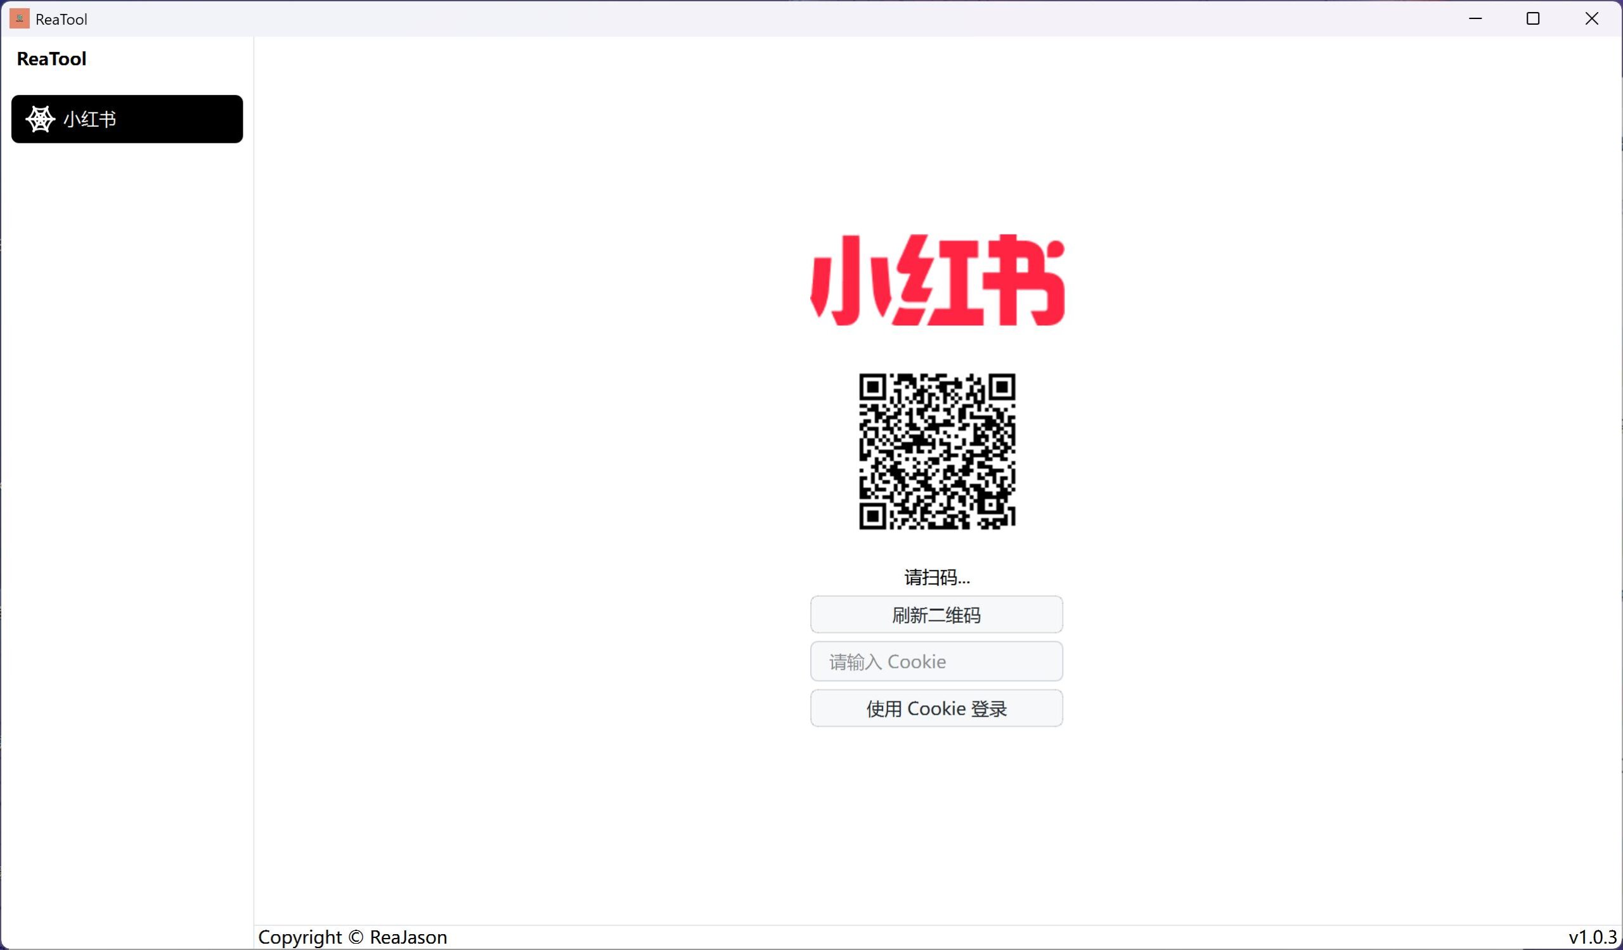Screen dimensions: 1623x950
Task: Click the 请扫码... status text
Action: coord(937,577)
